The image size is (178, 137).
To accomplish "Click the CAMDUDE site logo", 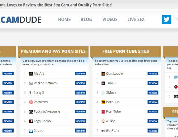I will click(21, 20).
